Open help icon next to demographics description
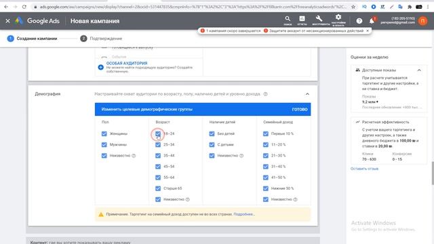 tap(265, 94)
